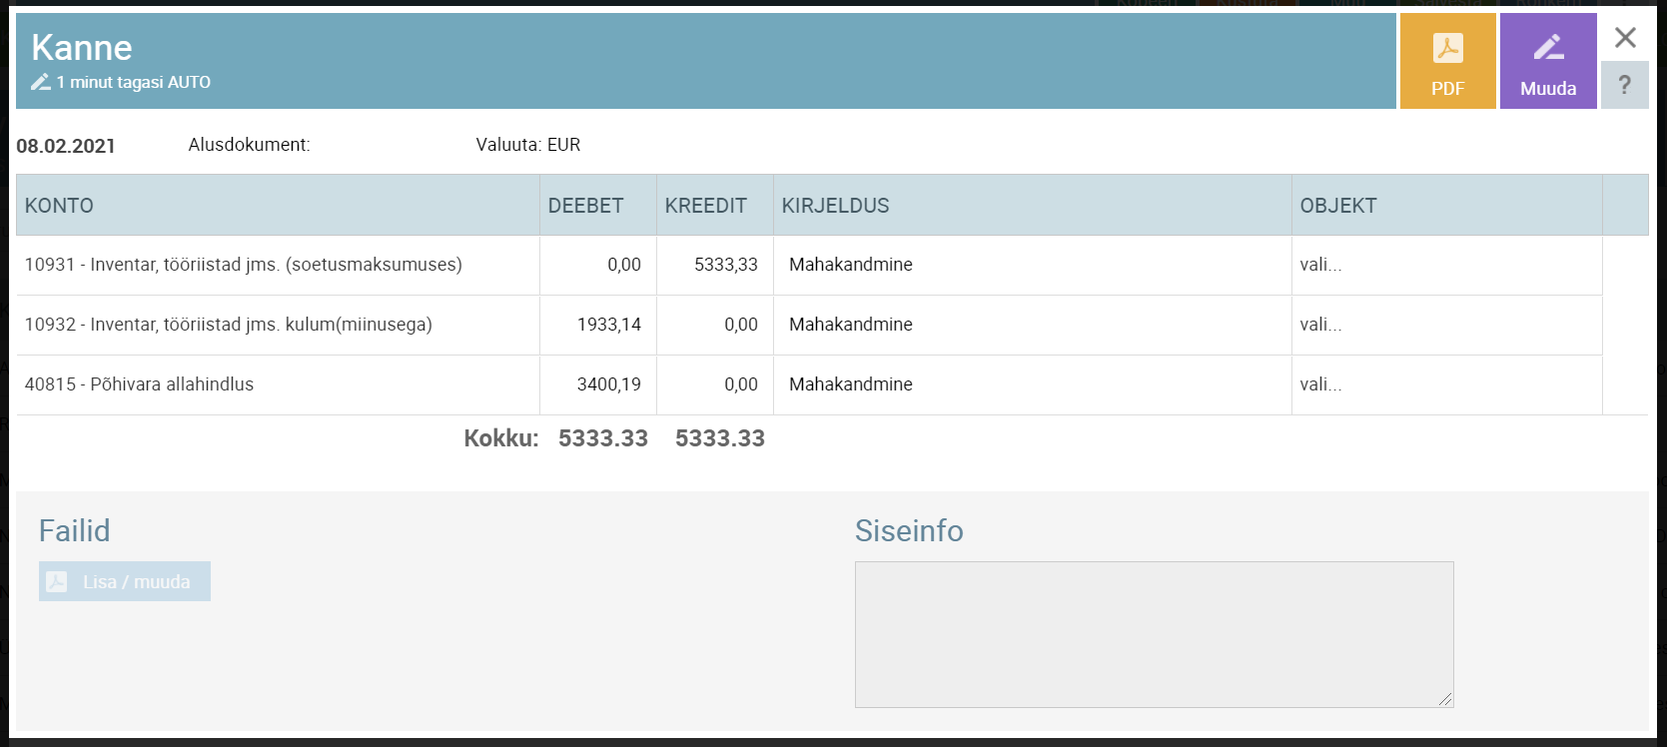Select the 10931 Inventar soetusmaksumuses account row
The image size is (1667, 747).
(x=243, y=265)
